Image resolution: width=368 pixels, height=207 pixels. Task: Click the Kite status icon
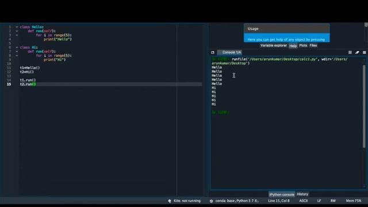tap(170, 201)
